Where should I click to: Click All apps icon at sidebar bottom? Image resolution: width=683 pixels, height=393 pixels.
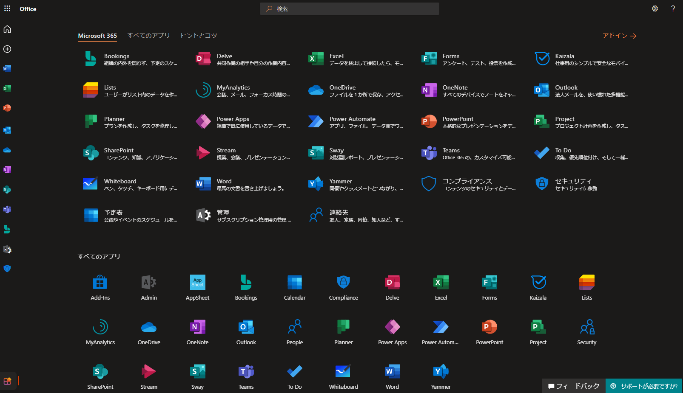coord(7,381)
